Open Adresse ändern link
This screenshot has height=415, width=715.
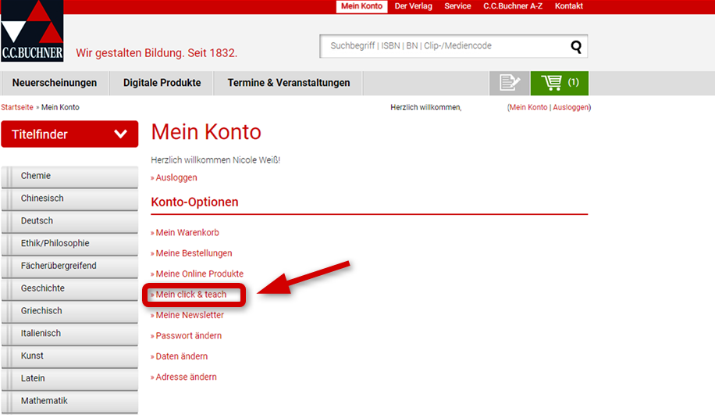click(186, 377)
